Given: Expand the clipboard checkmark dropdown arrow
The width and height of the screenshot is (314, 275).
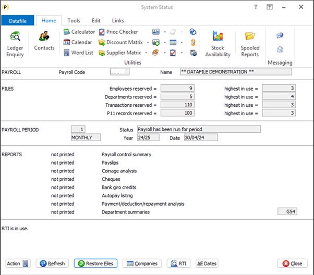Looking at the screenshot, I should pyautogui.click(x=182, y=53).
